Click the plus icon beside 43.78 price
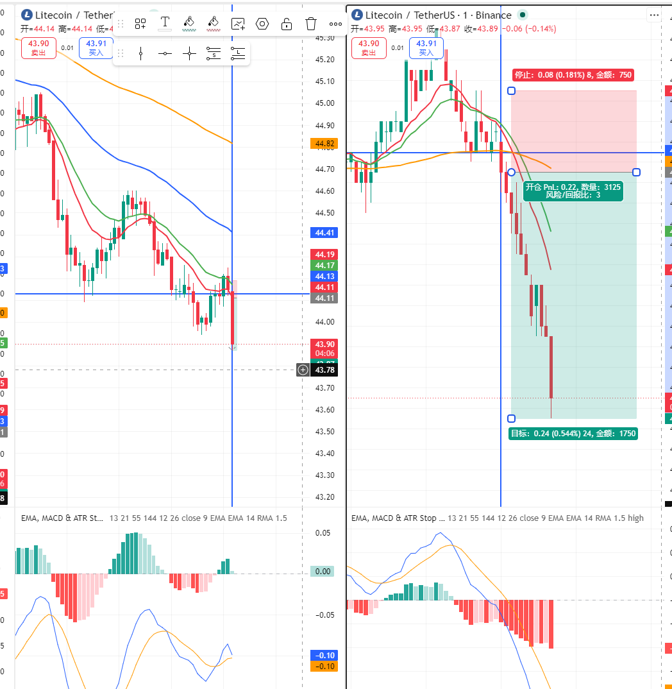Screen dimensions: 672x689 coord(303,370)
